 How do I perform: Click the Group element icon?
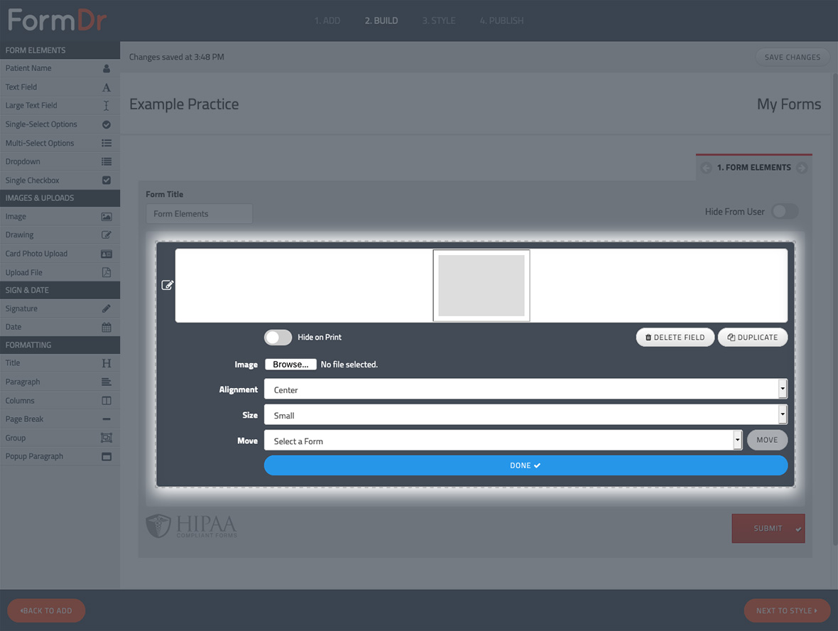click(x=107, y=438)
